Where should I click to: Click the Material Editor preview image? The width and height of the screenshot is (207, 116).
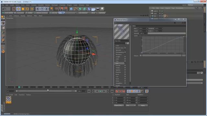tap(122, 32)
